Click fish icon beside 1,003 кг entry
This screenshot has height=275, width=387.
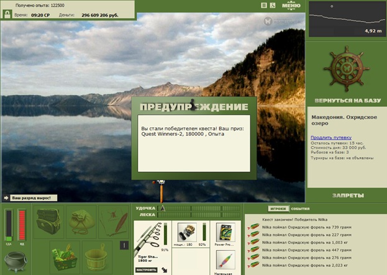point(253,241)
